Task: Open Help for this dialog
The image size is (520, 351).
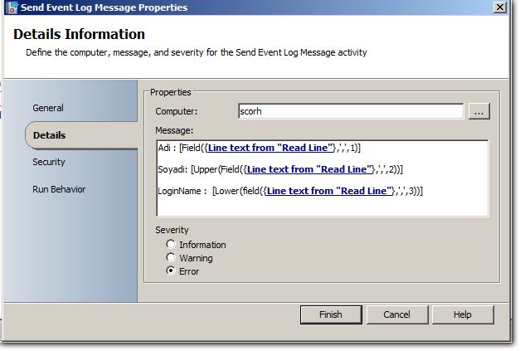Action: pos(463,314)
